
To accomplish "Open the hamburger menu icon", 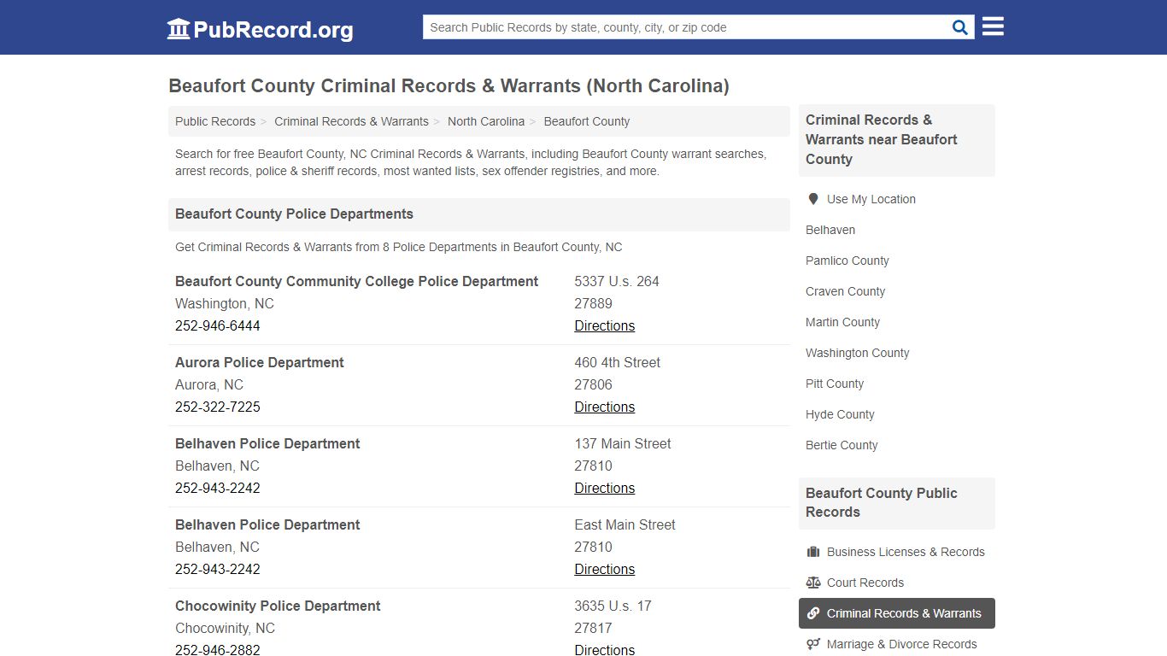I will tap(993, 26).
